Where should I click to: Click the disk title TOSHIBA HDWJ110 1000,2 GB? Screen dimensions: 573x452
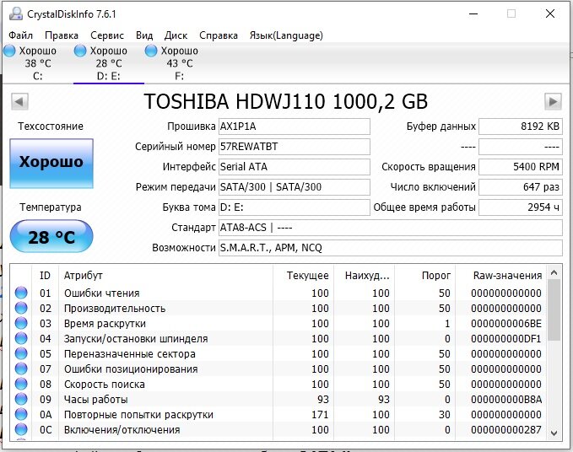pyautogui.click(x=286, y=101)
